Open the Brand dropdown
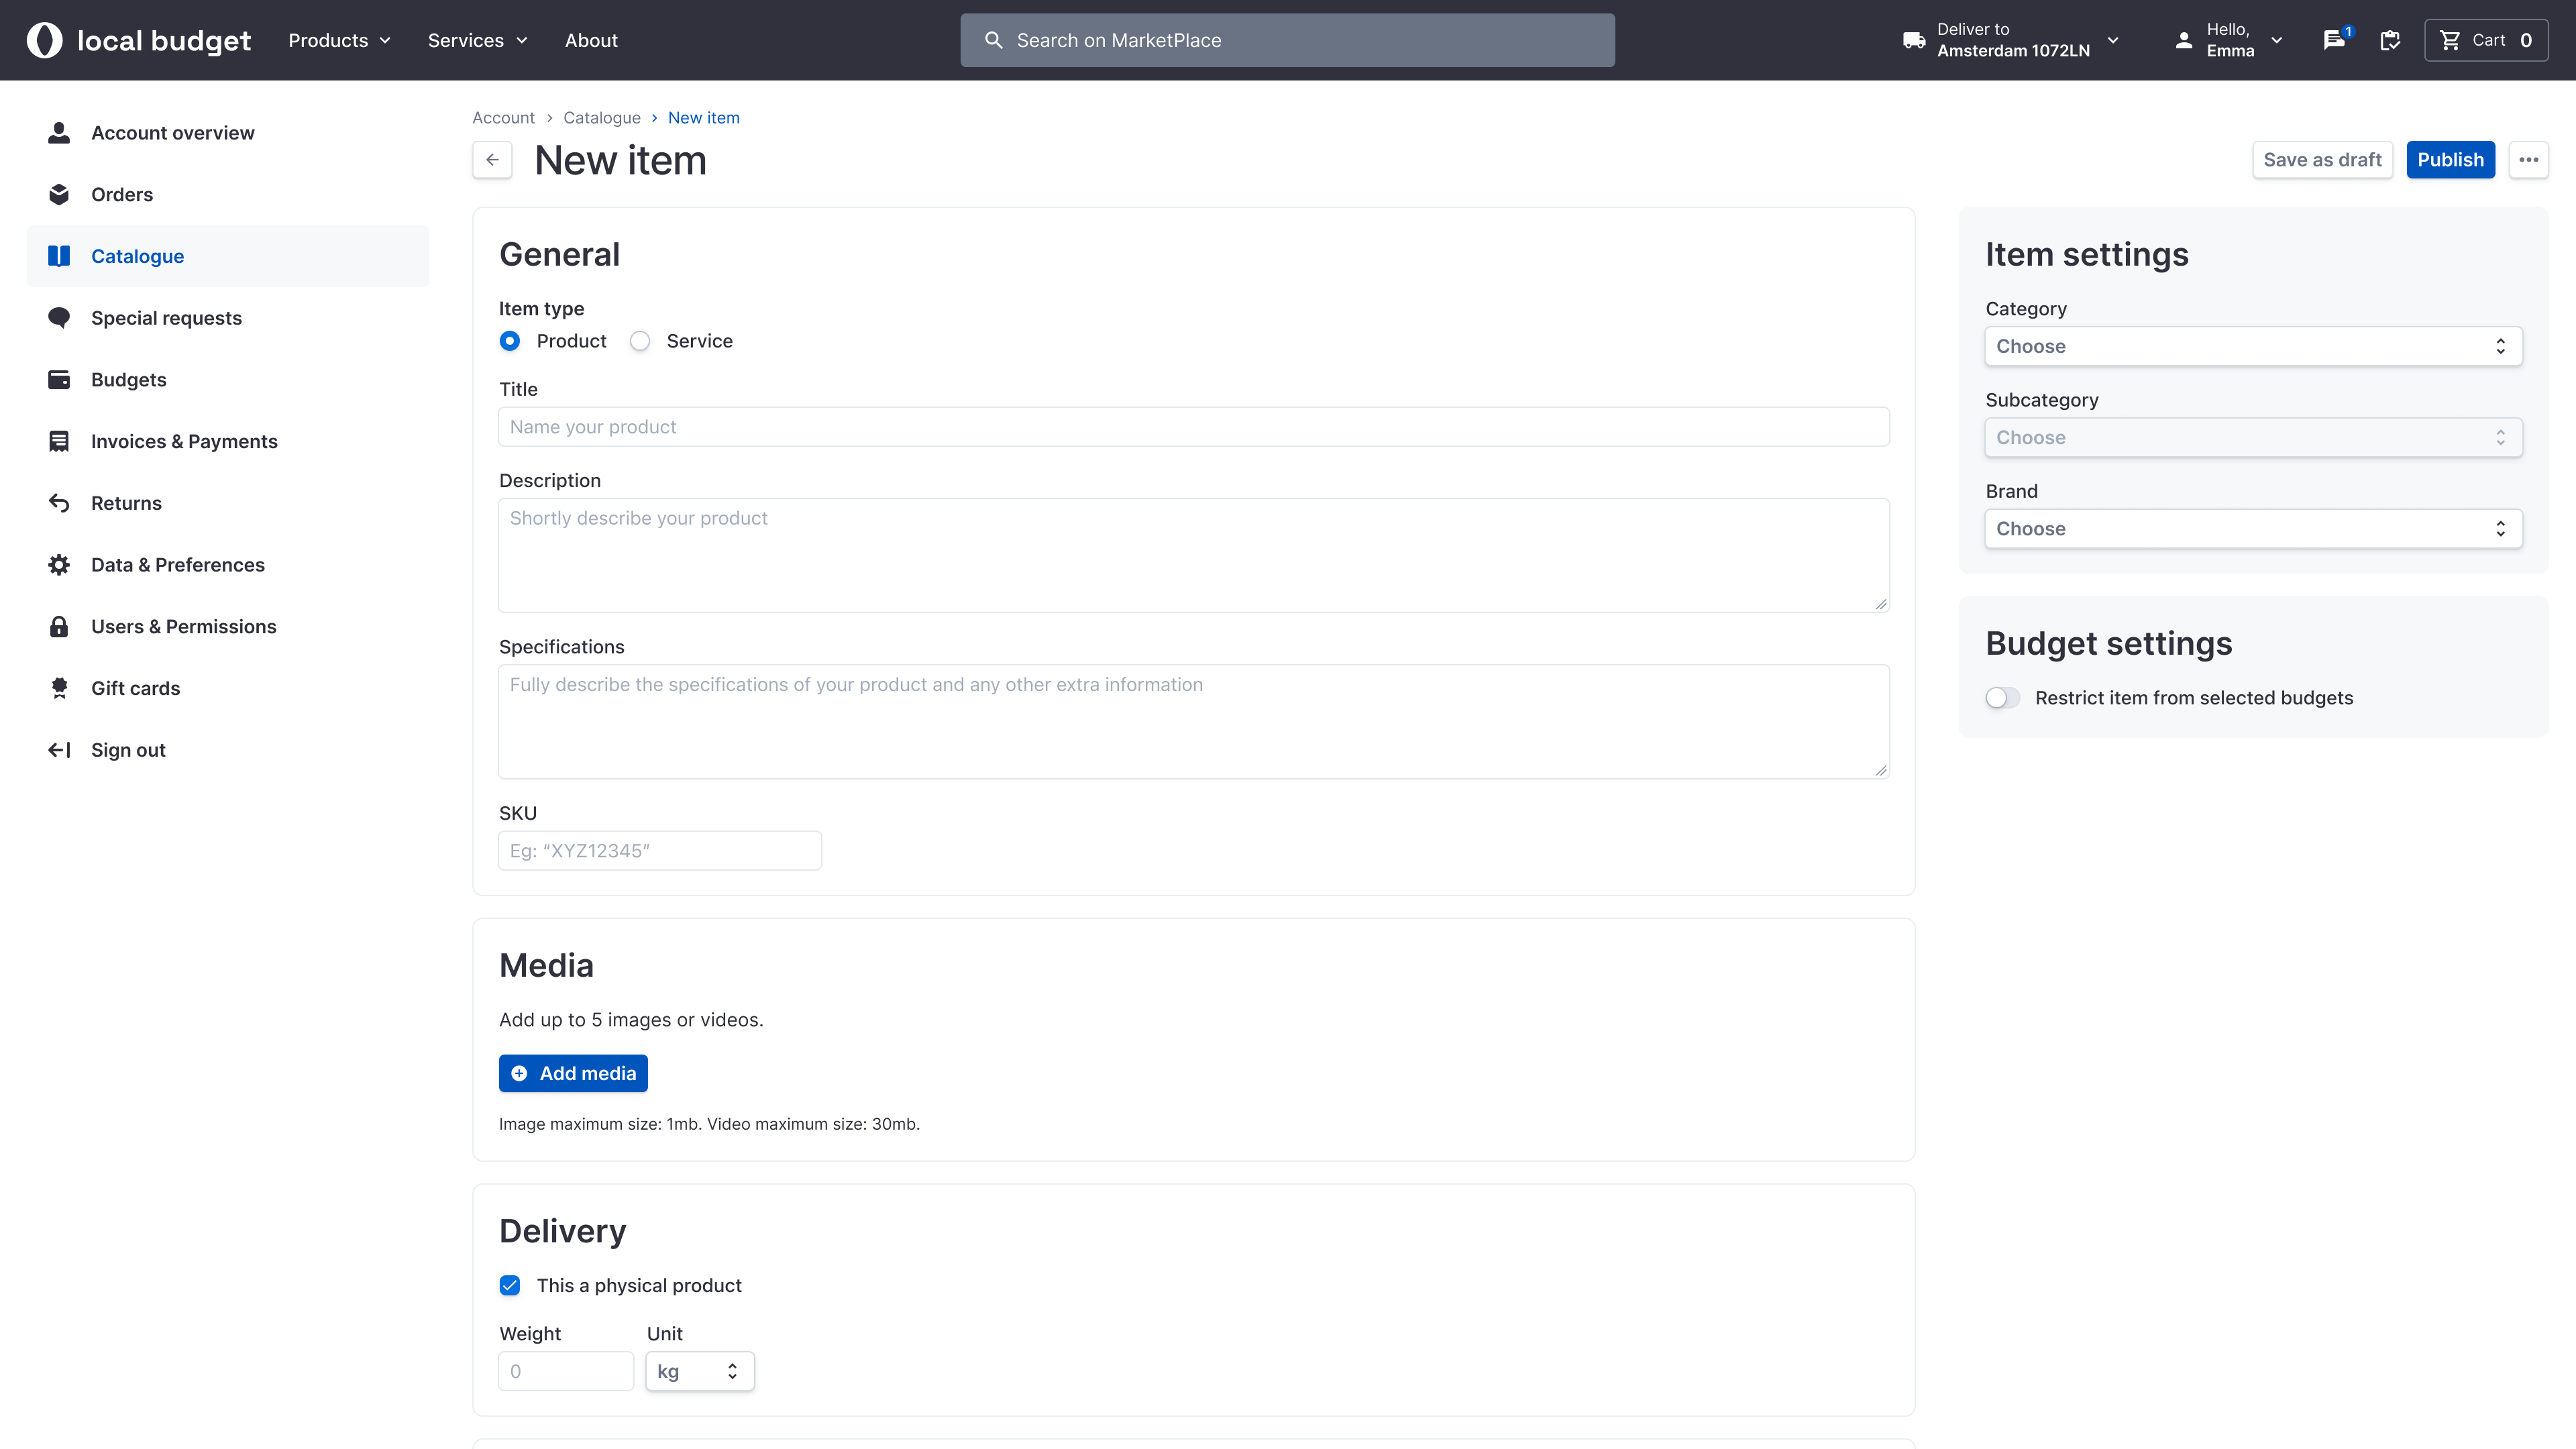The width and height of the screenshot is (2576, 1449). 2252,529
